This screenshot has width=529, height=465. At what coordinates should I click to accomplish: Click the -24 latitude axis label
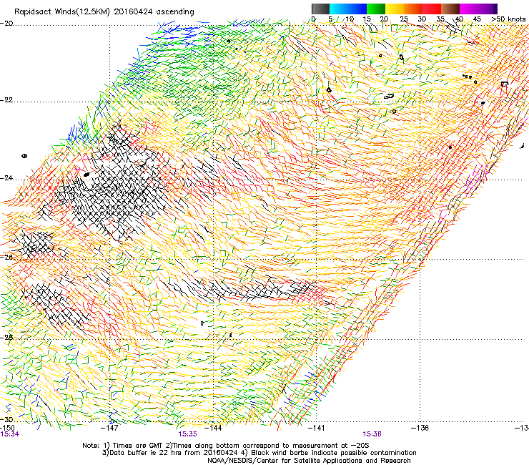[x=7, y=178]
